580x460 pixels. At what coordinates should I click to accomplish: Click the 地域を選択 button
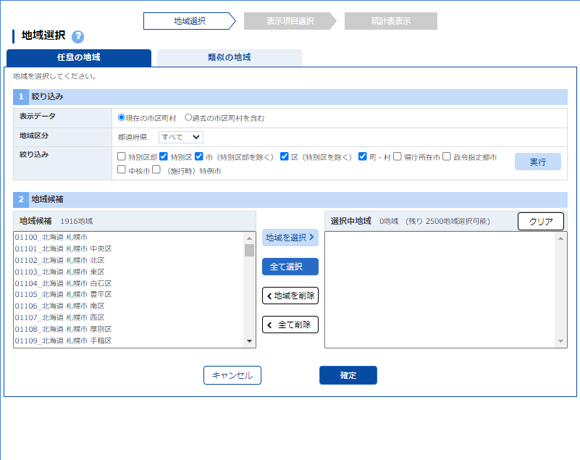coord(290,238)
